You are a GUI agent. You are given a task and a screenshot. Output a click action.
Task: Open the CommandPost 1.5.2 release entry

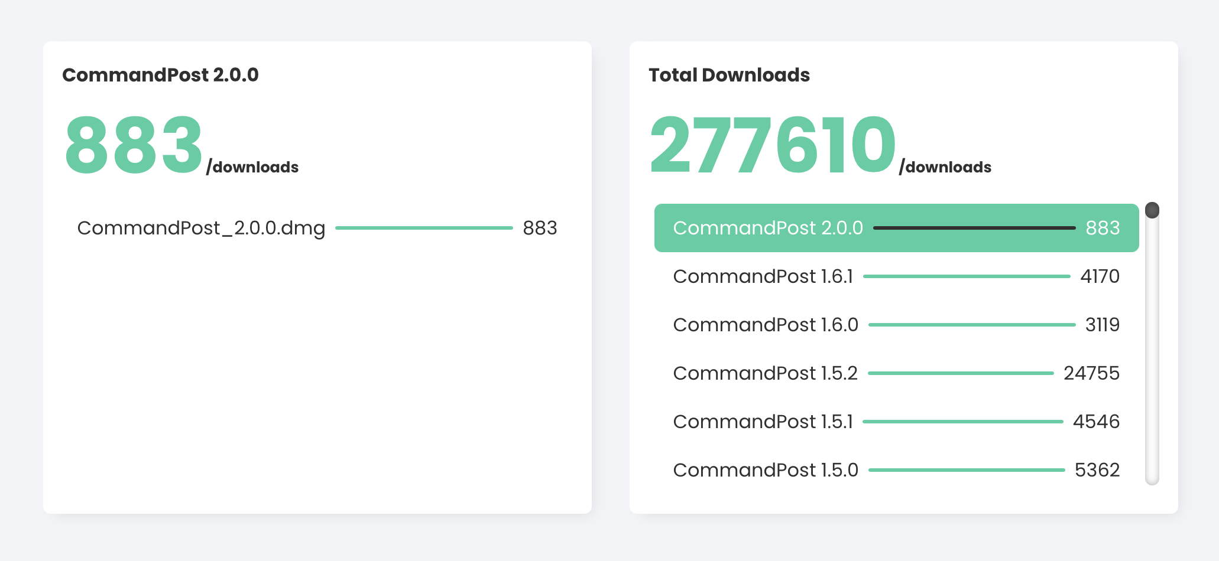pos(765,373)
